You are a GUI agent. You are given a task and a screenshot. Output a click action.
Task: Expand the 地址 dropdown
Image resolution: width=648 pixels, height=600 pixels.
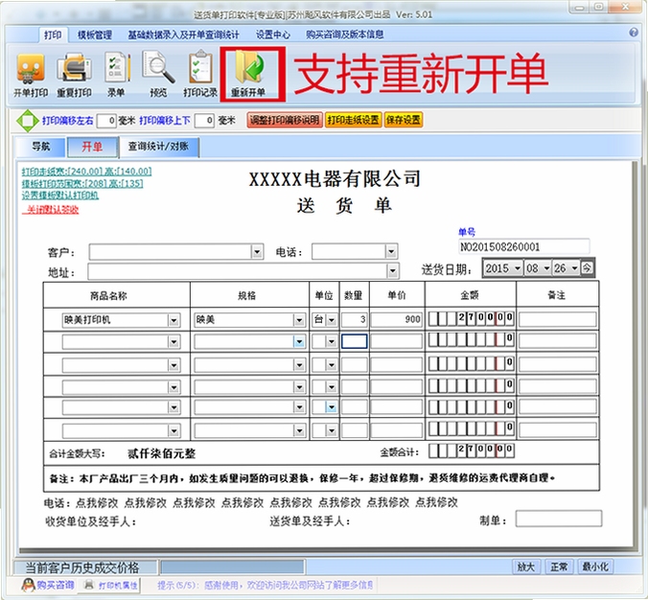[393, 271]
